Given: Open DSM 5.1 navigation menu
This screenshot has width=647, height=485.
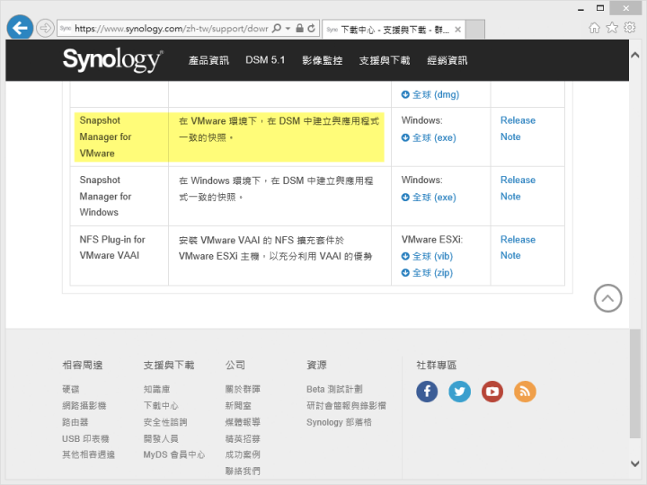Looking at the screenshot, I should click(x=265, y=60).
